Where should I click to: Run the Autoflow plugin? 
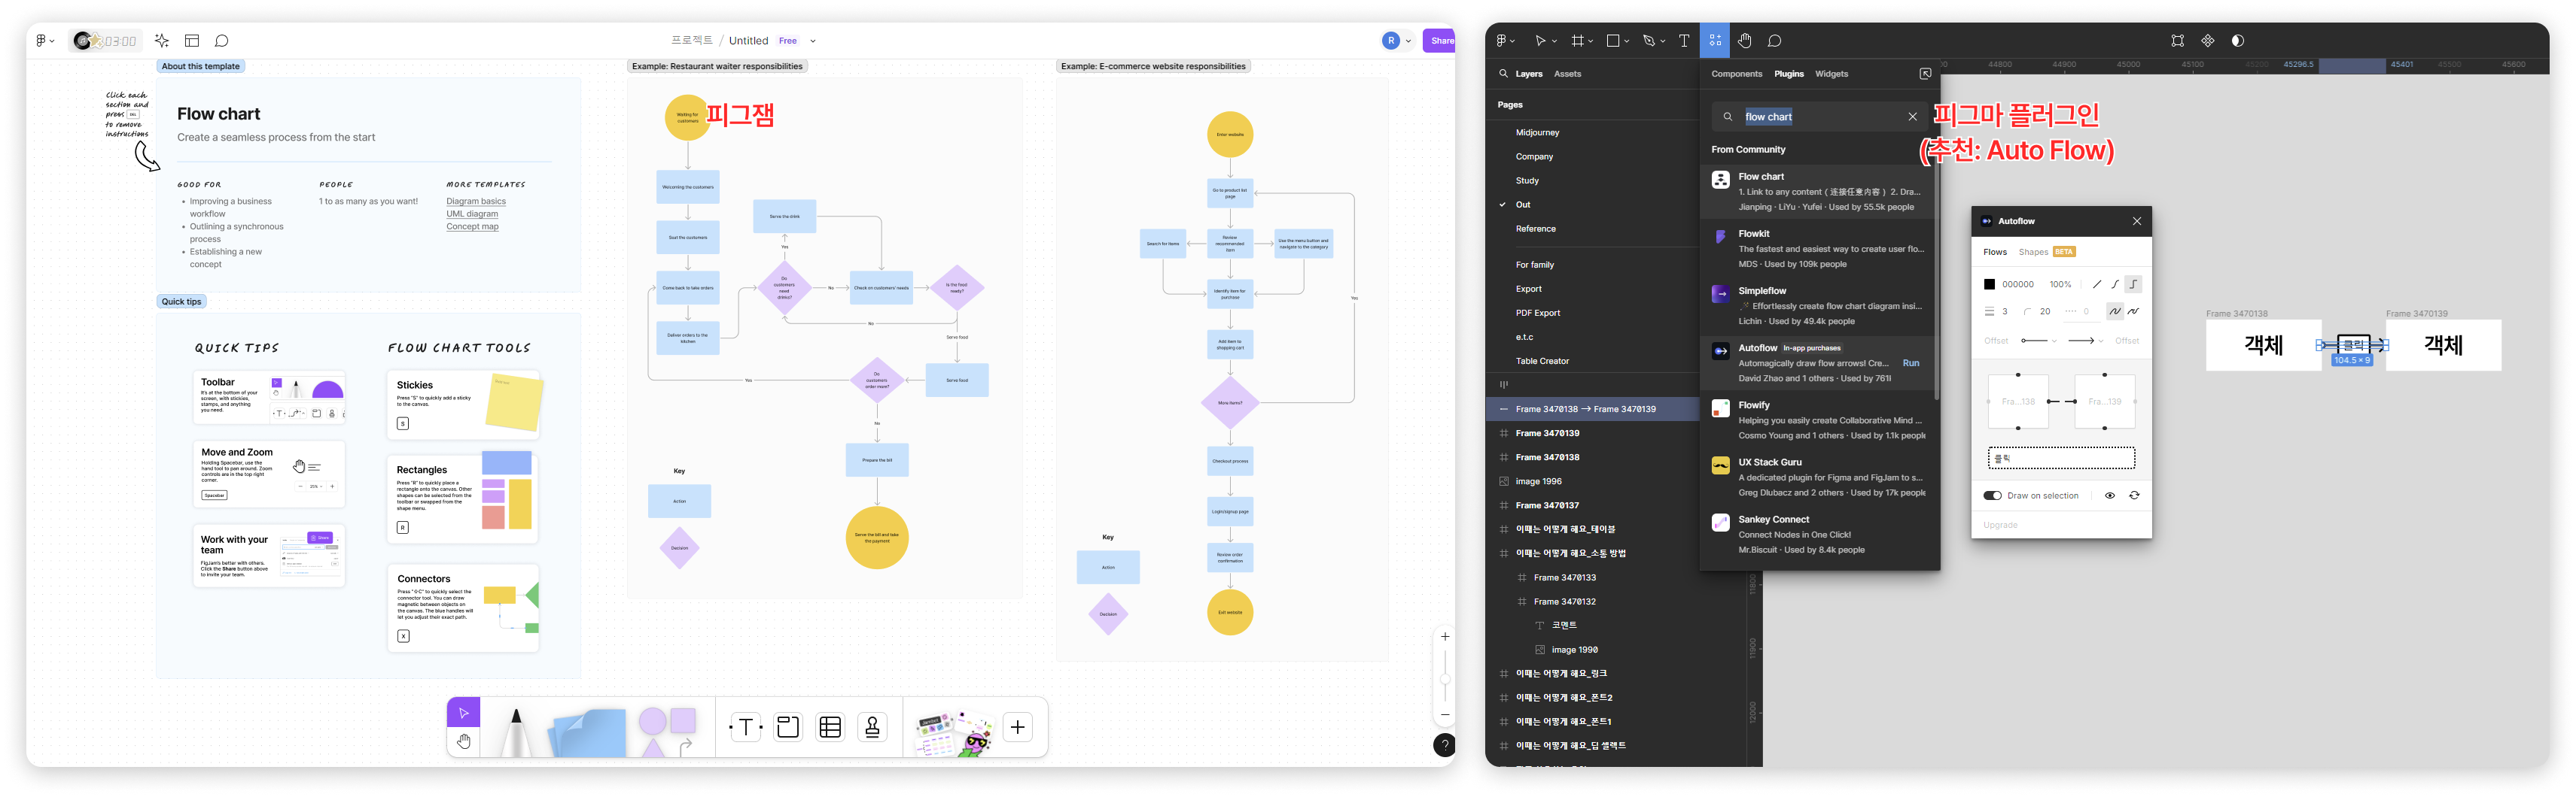click(x=1910, y=364)
